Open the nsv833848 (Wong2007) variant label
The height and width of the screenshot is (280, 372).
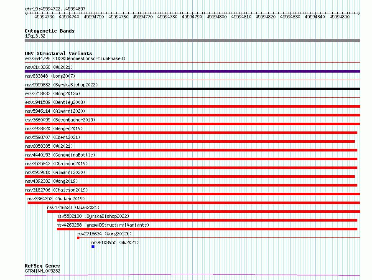pyautogui.click(x=50, y=76)
